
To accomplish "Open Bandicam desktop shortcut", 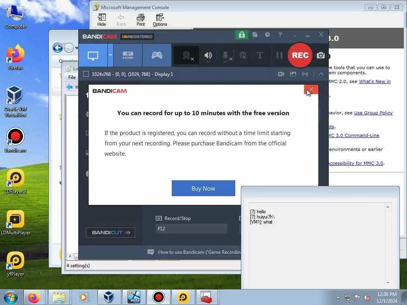I will pos(16,140).
